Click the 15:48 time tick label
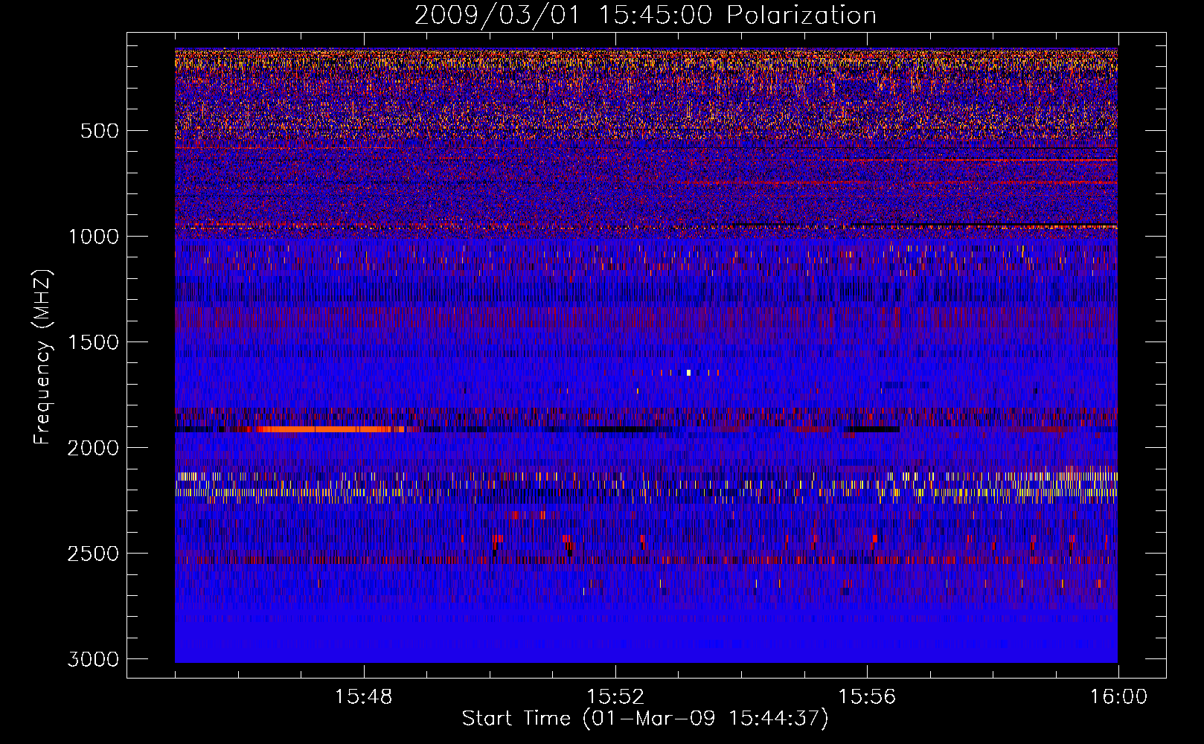The height and width of the screenshot is (744, 1204). (x=364, y=697)
